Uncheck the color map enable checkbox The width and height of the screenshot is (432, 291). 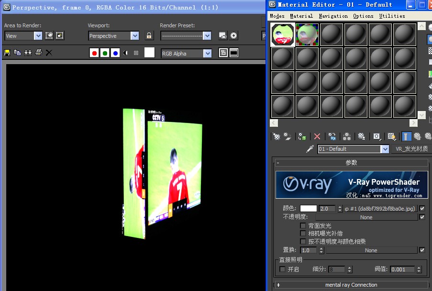[x=422, y=209]
